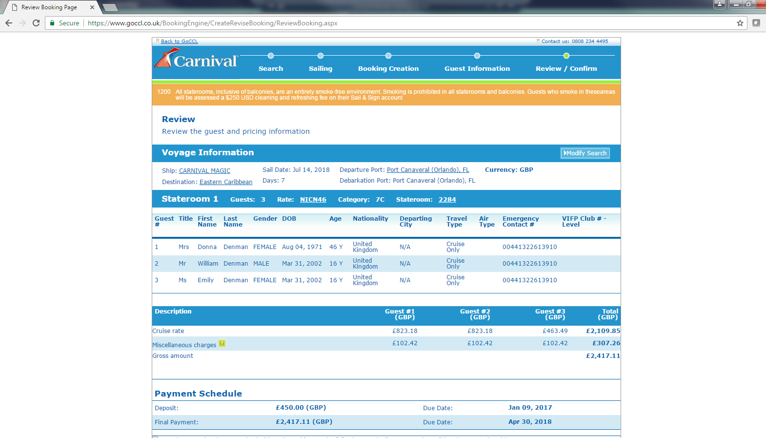Click the deposit amount £450.00 (GBP)
This screenshot has height=438, width=766.
(301, 408)
